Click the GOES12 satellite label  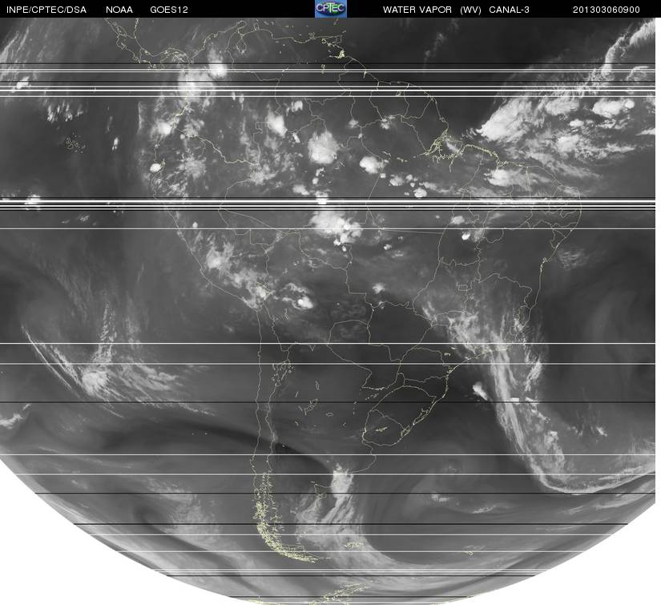coord(169,10)
